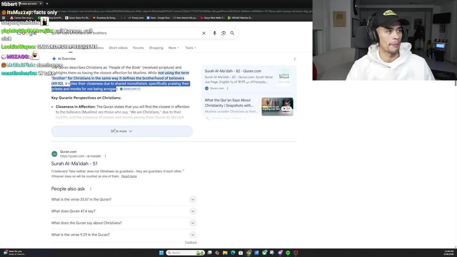
Task: Open 'Surah Al-Ma'idah - 51' result link
Action: [74, 164]
